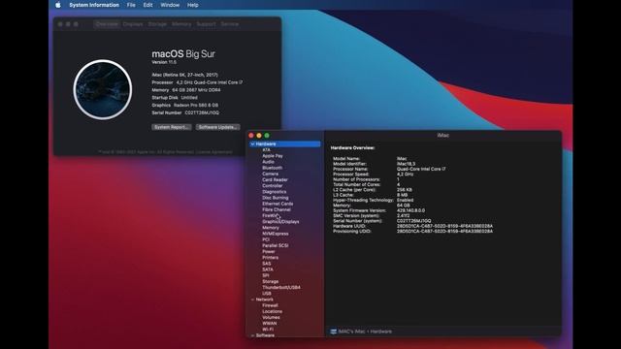Viewport: 621px width, 349px height.
Task: Open the Help menu
Action: [193, 5]
